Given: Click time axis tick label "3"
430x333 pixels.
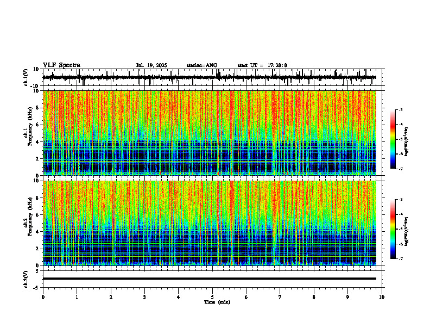Looking at the screenshot, I should click(x=144, y=297).
